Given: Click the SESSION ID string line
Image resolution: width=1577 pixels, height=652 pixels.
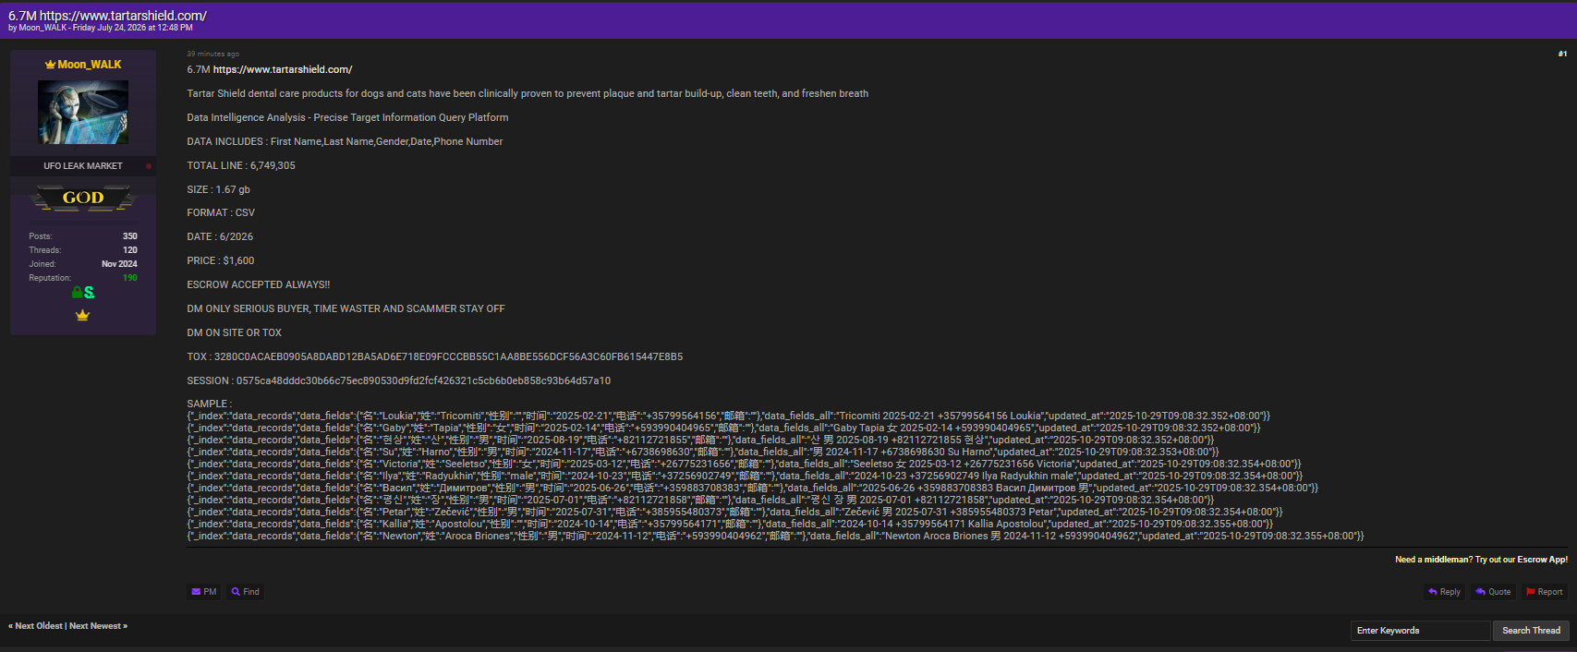Looking at the screenshot, I should click(399, 380).
